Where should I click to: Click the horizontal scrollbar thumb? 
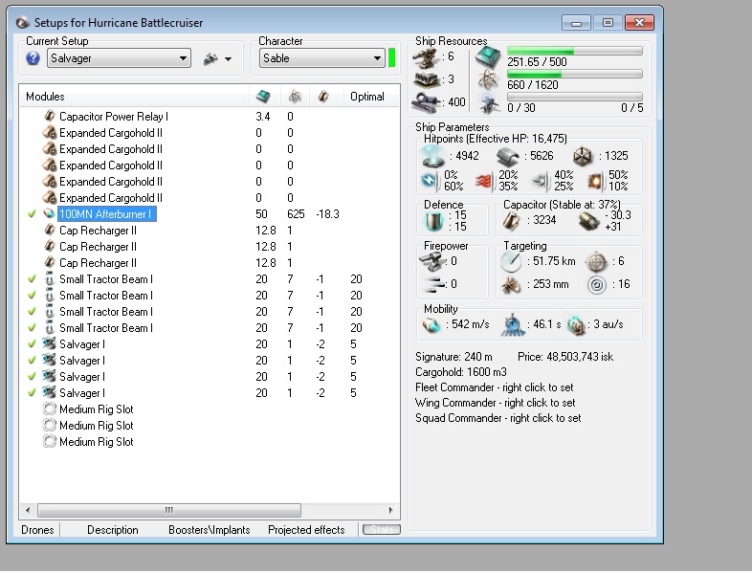click(x=168, y=510)
